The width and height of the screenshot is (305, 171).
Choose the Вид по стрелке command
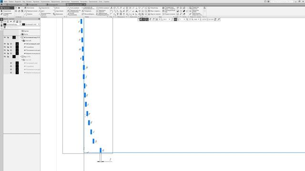(x=154, y=14)
